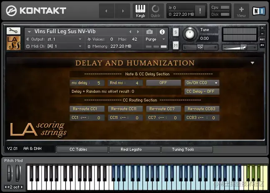Toggle the PV performance view button

tap(262, 45)
